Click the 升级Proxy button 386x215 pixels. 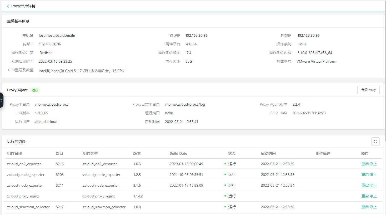[x=368, y=90]
